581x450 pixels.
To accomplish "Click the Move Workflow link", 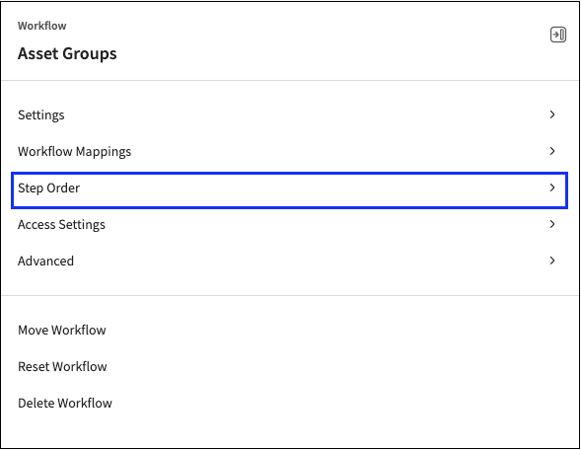I will tap(62, 330).
